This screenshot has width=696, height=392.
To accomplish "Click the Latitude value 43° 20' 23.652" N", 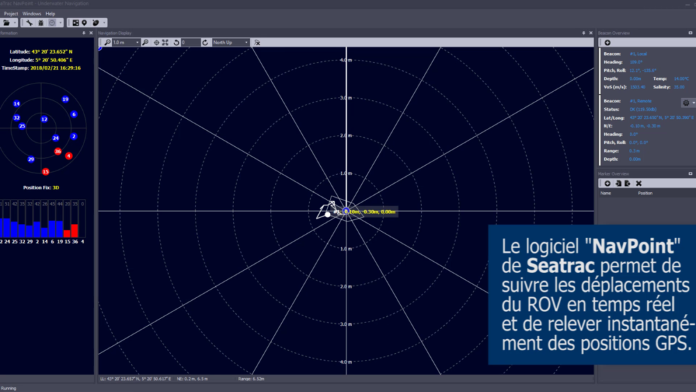I will click(52, 52).
